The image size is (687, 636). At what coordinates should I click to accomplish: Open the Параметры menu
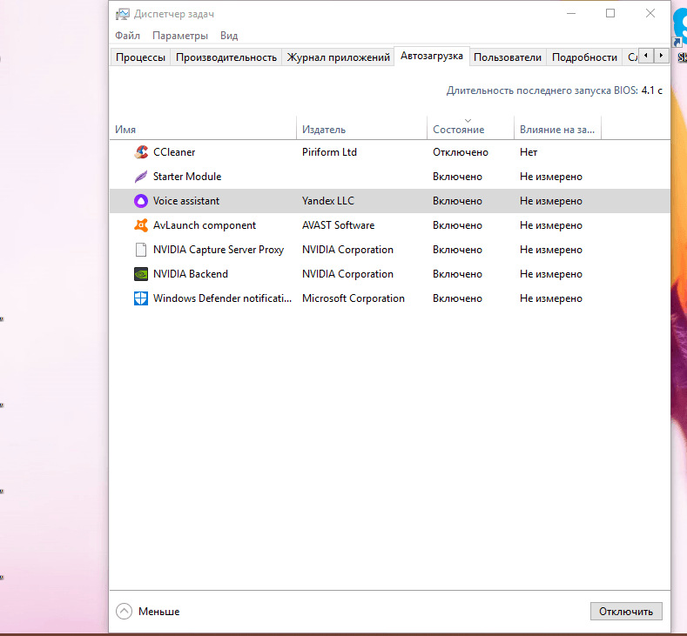coord(180,36)
